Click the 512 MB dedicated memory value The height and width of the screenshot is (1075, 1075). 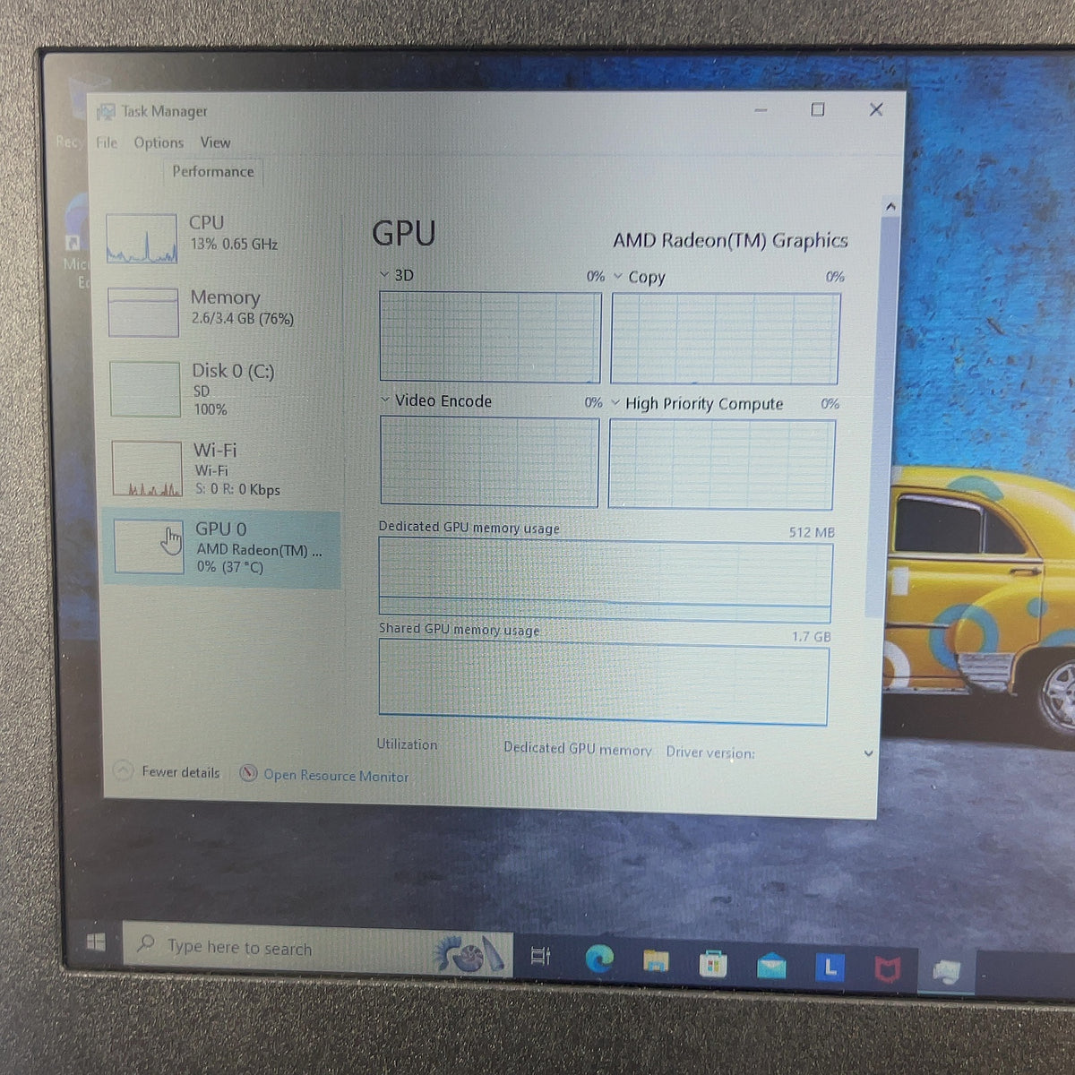[x=812, y=532]
